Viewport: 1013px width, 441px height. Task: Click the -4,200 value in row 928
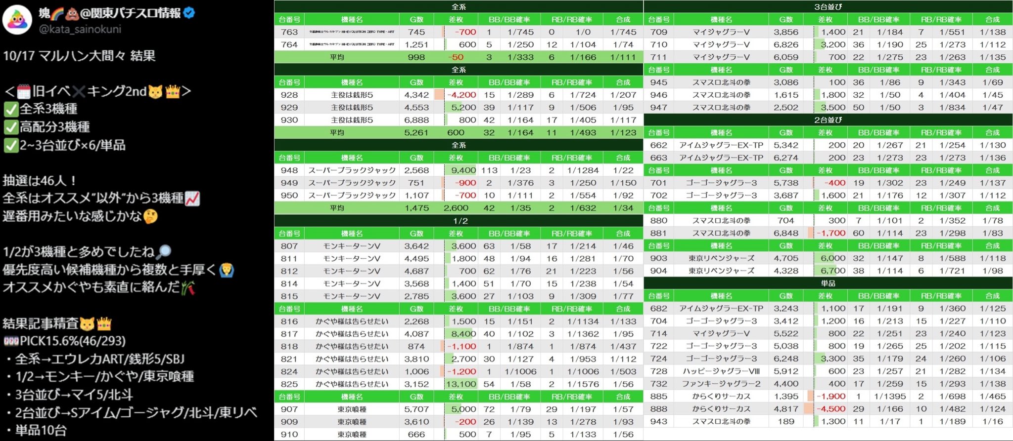461,95
